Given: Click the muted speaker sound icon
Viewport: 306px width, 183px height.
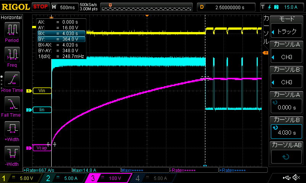Looking at the screenshot, I should pos(296,177).
